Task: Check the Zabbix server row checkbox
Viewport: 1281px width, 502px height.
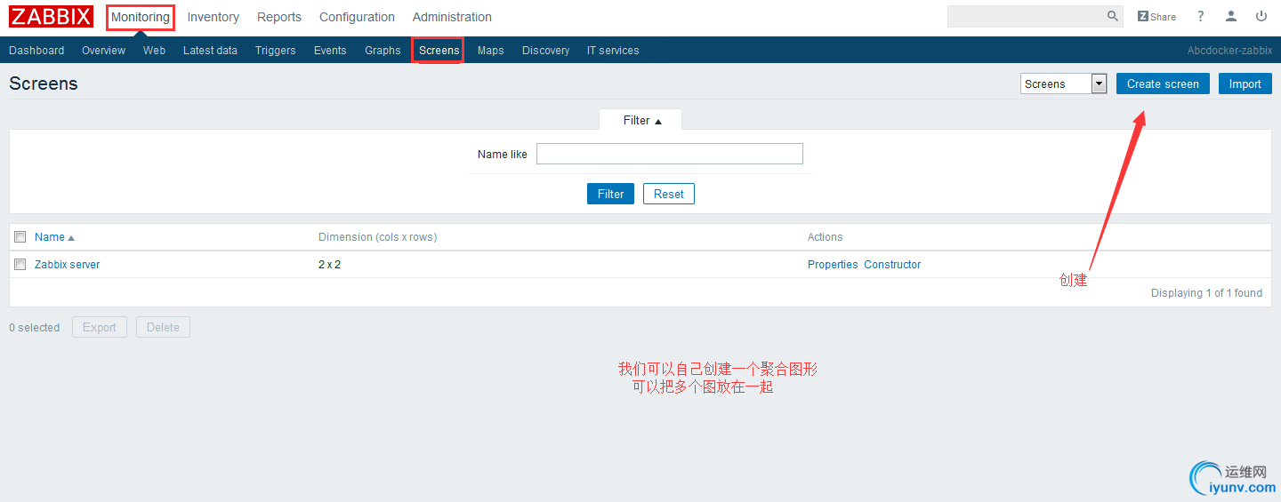Action: (20, 265)
